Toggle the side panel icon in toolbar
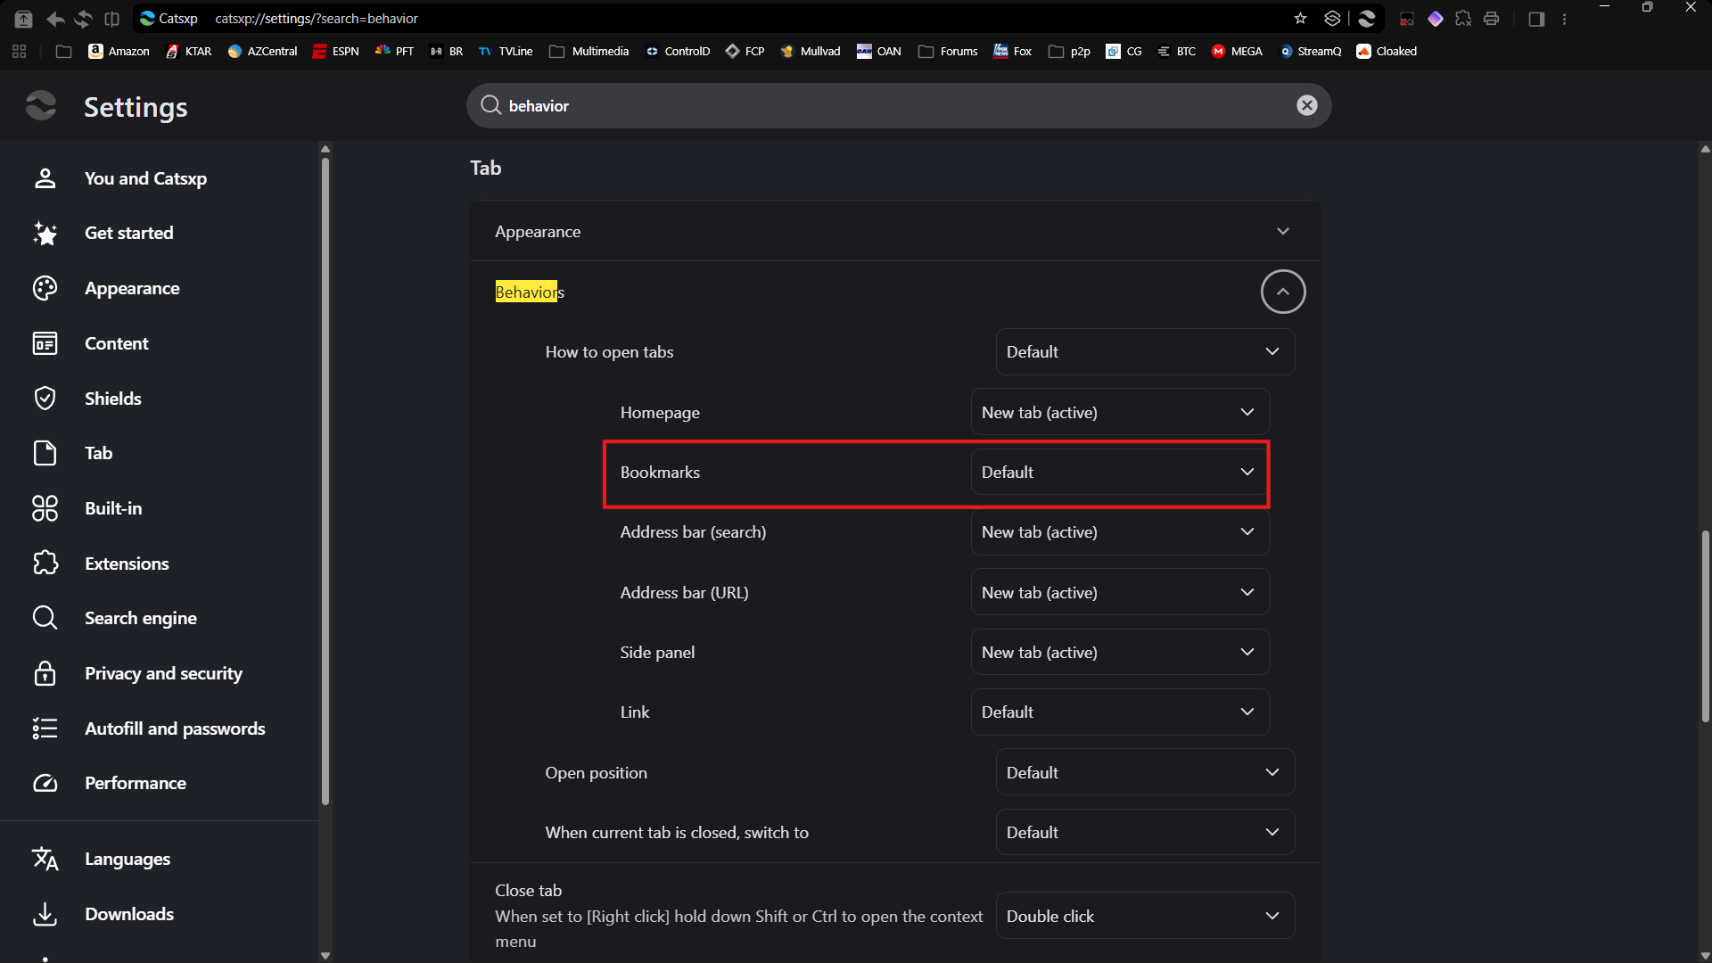 1536,19
